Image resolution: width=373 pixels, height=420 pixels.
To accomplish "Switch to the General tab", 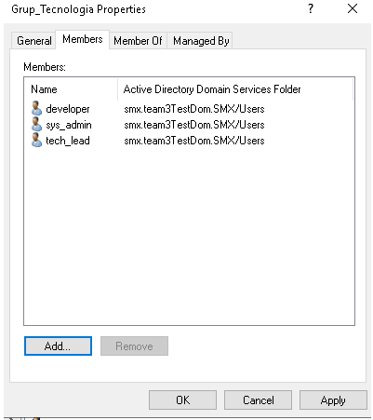I will click(33, 41).
